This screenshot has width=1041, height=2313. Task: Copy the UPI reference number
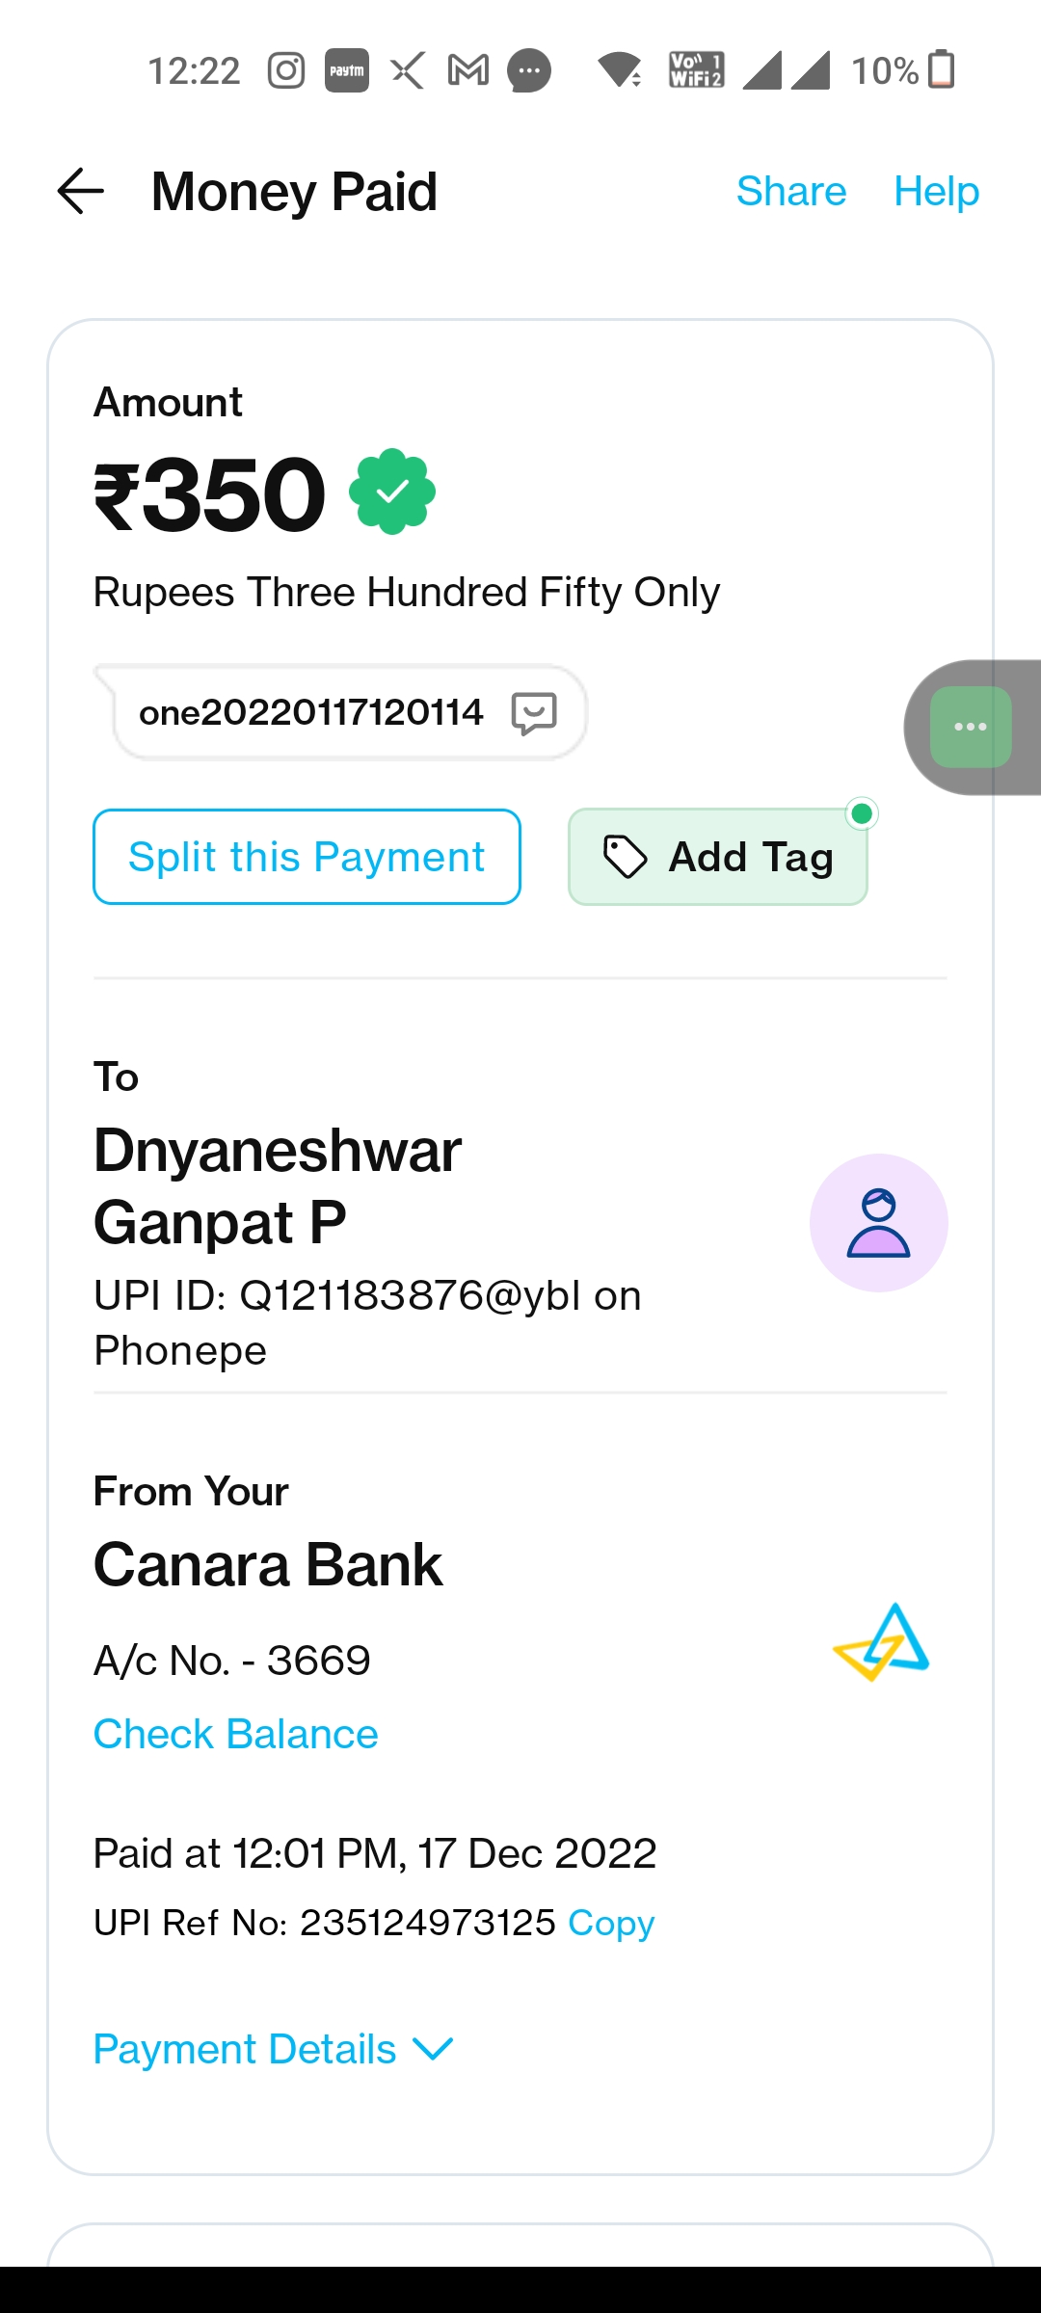[x=611, y=1923]
